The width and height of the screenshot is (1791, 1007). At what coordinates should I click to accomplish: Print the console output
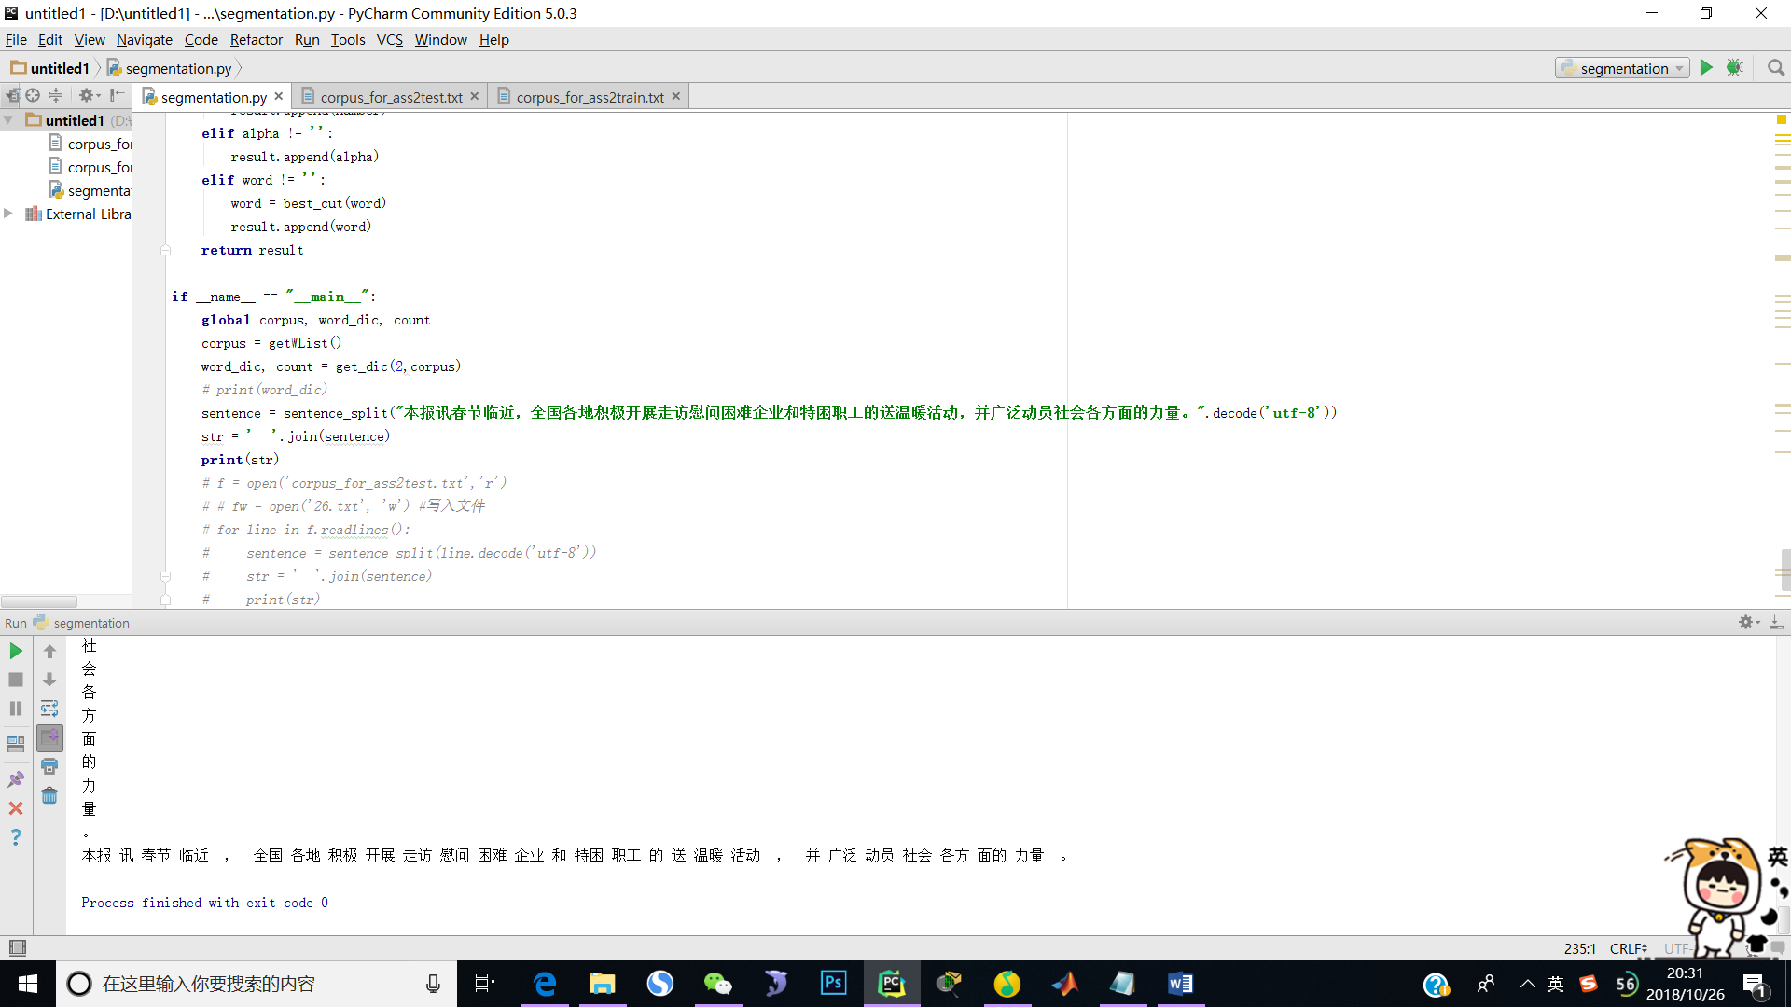click(49, 766)
